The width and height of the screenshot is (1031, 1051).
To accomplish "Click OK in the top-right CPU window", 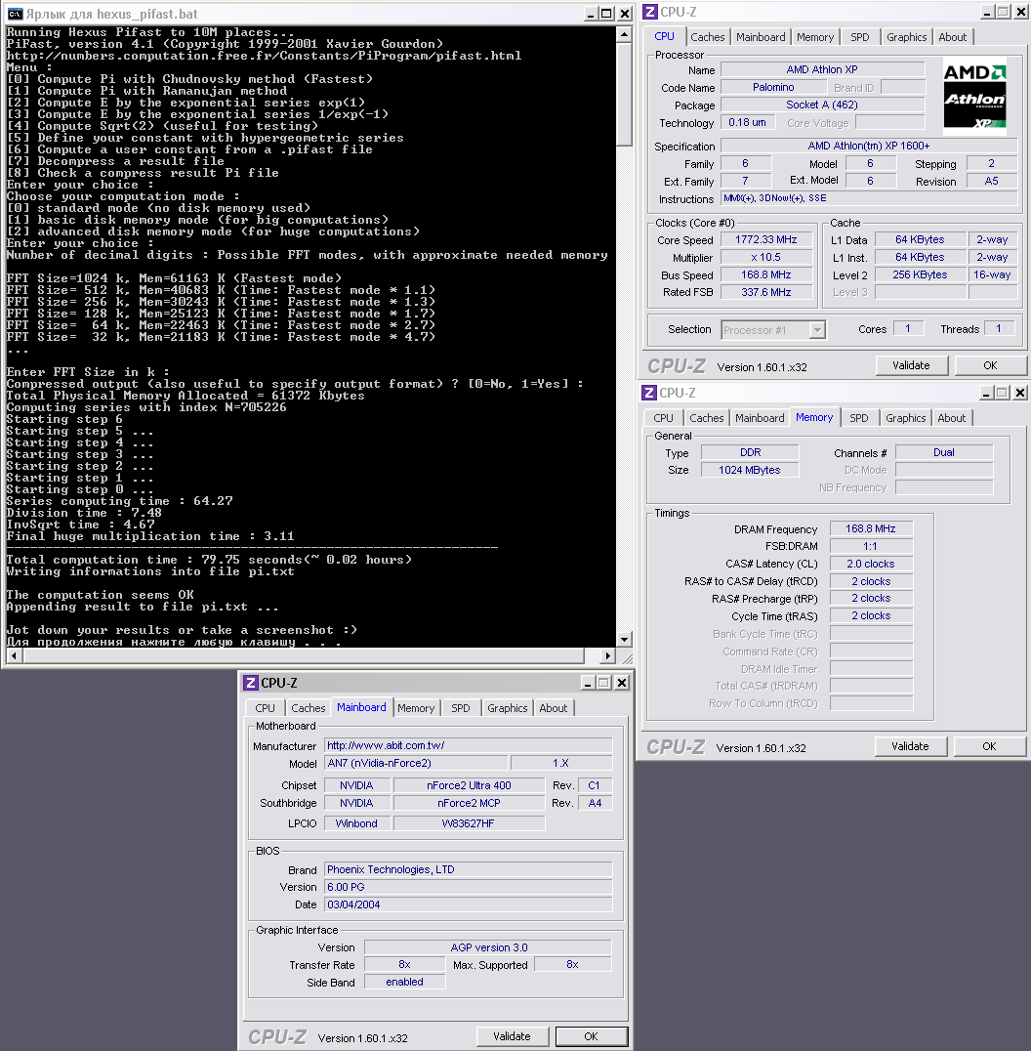I will [990, 365].
